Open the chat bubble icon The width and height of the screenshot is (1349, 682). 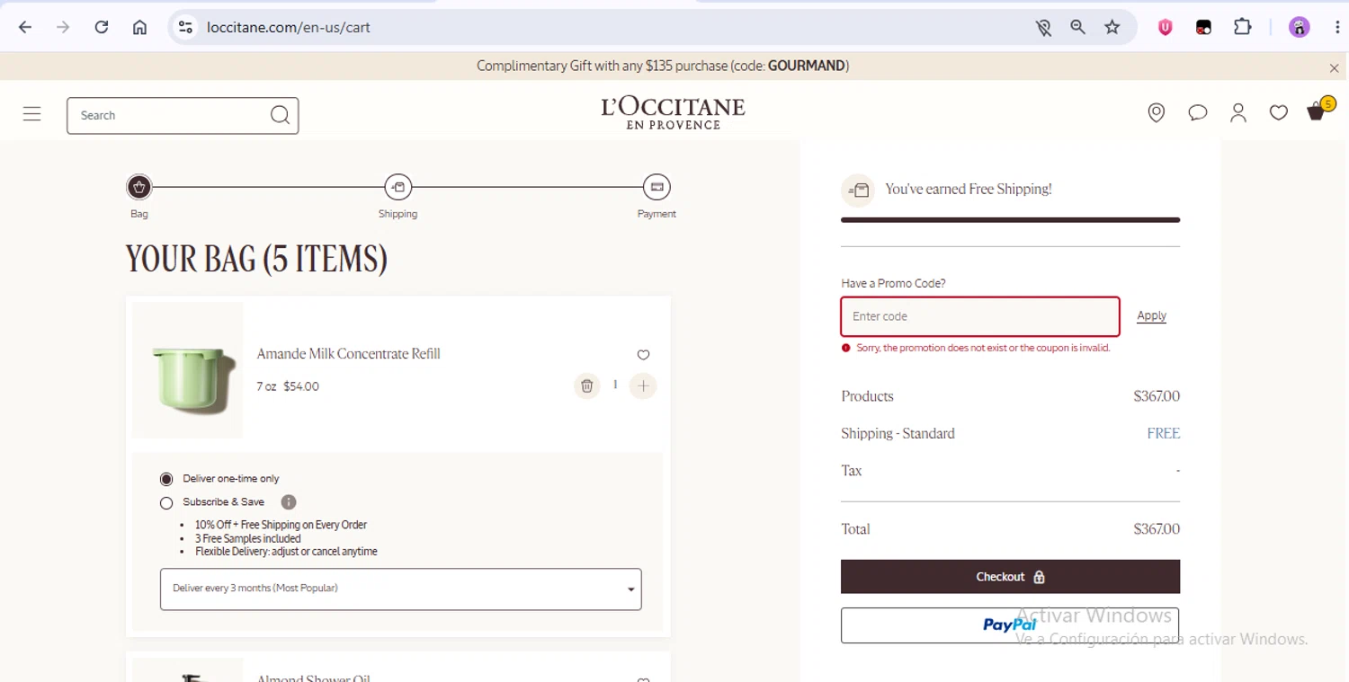tap(1197, 112)
